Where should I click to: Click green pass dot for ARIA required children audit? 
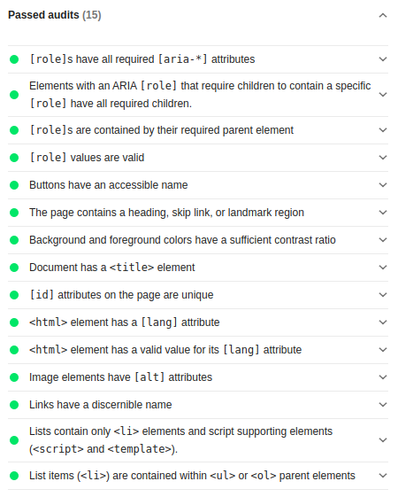14,95
